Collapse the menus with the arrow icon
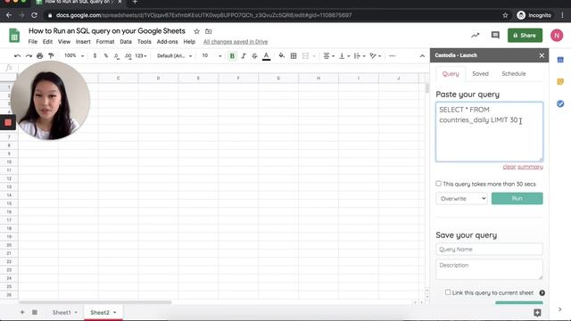Image resolution: width=571 pixels, height=321 pixels. pos(422,56)
